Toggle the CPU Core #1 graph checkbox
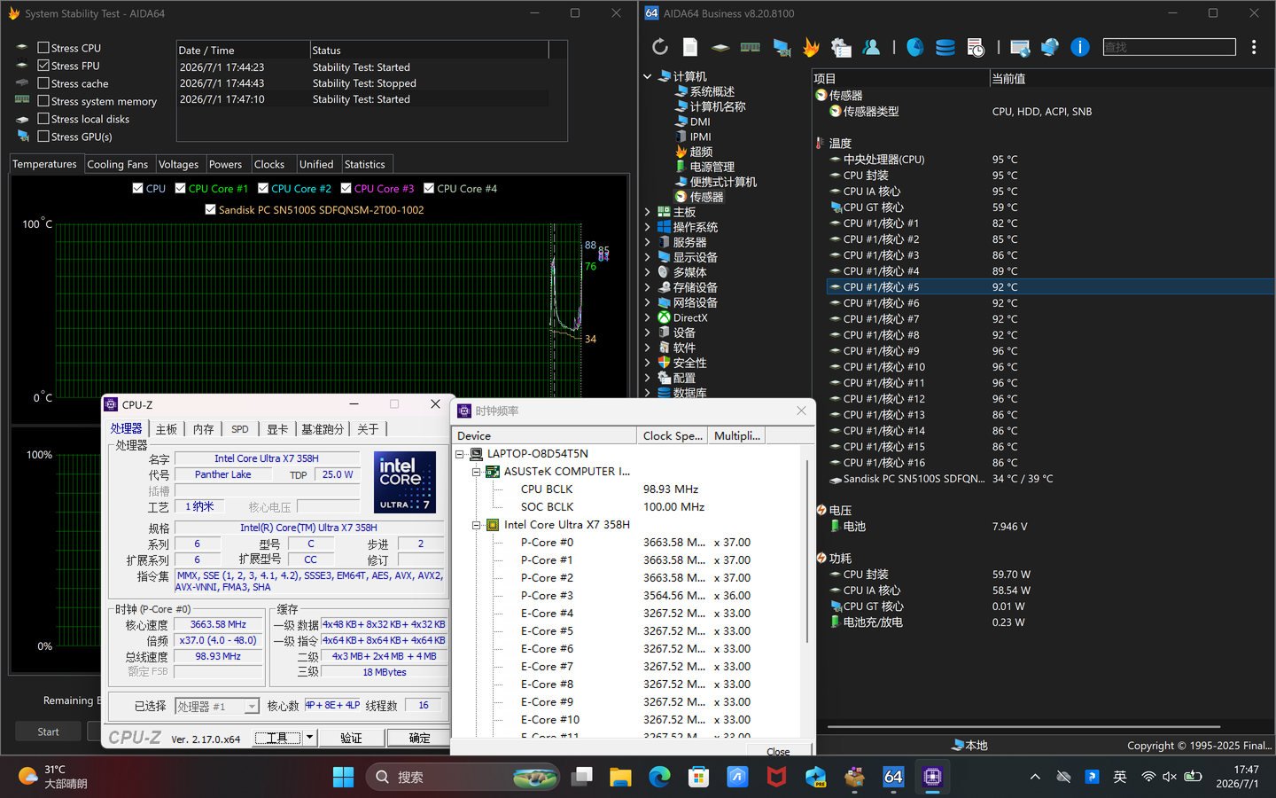The width and height of the screenshot is (1276, 798). 181,188
